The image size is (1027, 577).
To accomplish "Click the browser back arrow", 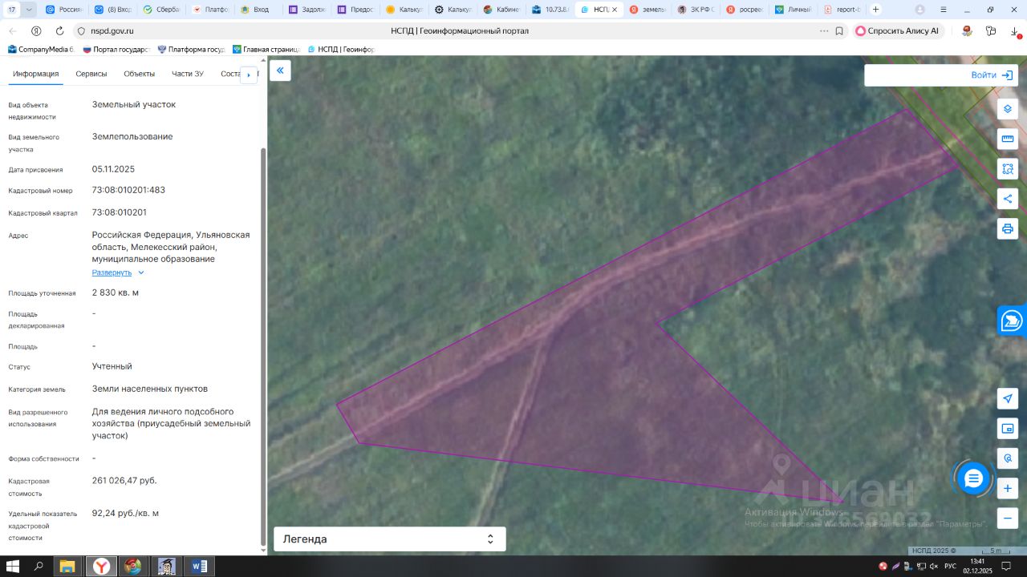I will point(13,30).
